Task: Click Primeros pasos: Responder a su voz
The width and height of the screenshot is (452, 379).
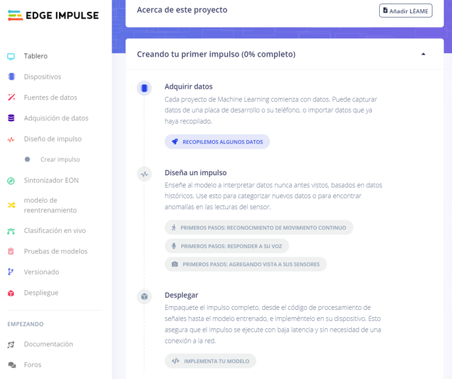Action: 227,246
